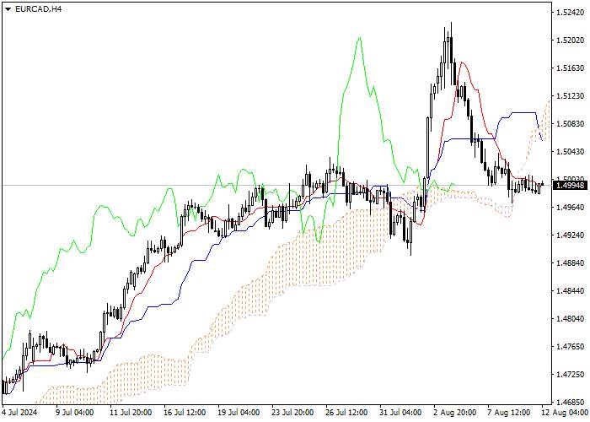Click the 26 Jul 12:00 time label
The width and height of the screenshot is (590, 422).
346,412
